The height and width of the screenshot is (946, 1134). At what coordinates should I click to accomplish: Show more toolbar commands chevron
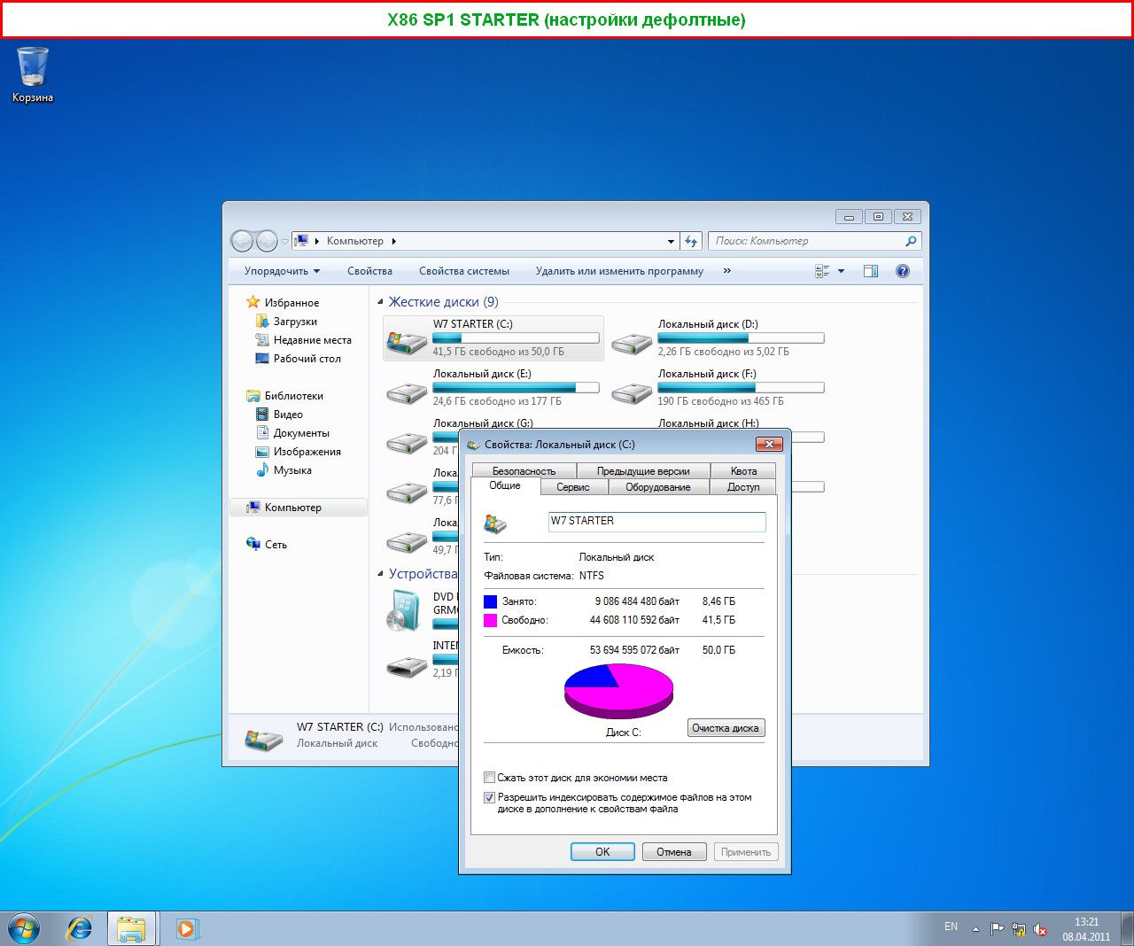tap(727, 271)
